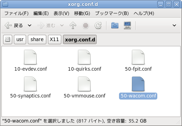Select the 10-evdev.conf file icon
The image size is (182, 126).
30,57
